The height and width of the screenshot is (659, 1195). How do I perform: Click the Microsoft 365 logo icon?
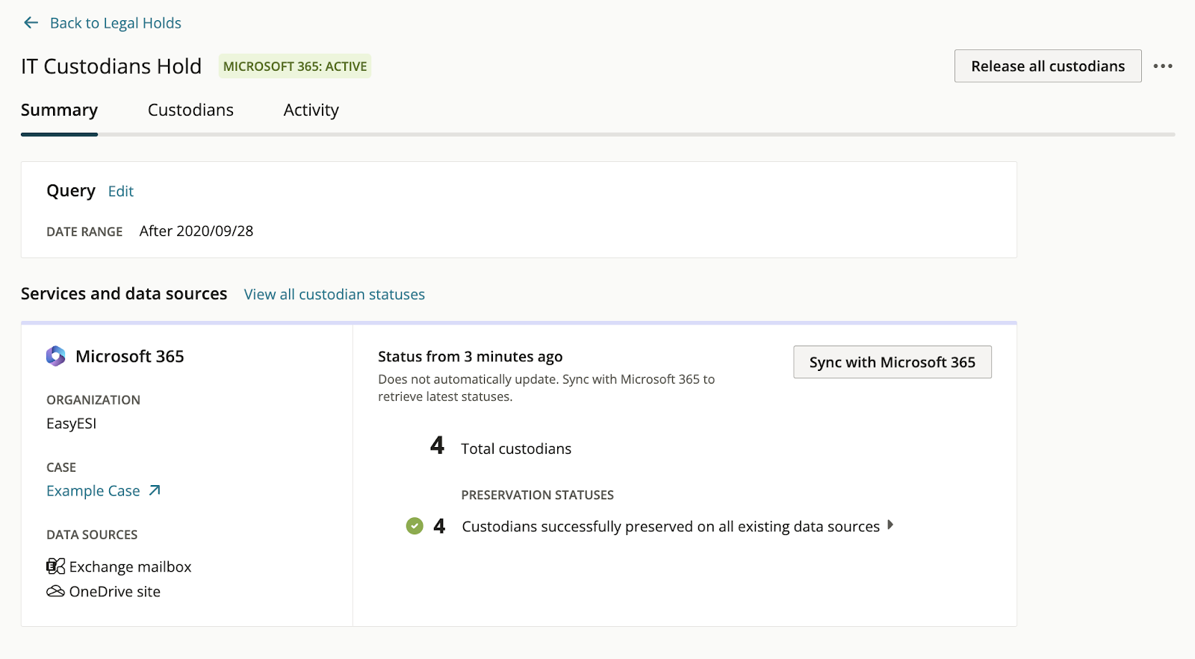tap(56, 357)
